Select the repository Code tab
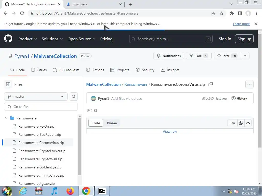Image resolution: width=262 pixels, height=196 pixels. 17,70
